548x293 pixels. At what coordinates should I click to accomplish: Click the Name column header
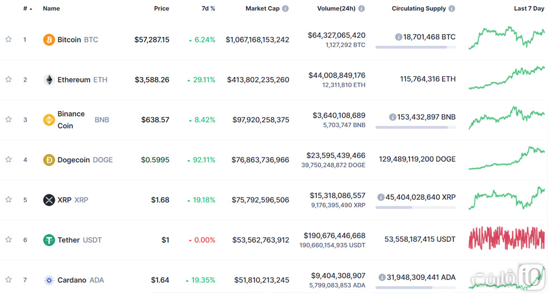point(51,8)
